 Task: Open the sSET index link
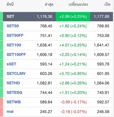[x=11, y=64]
